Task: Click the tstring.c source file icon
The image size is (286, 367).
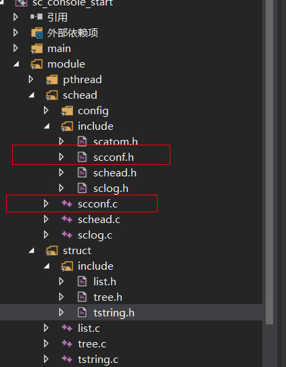Action: point(67,359)
